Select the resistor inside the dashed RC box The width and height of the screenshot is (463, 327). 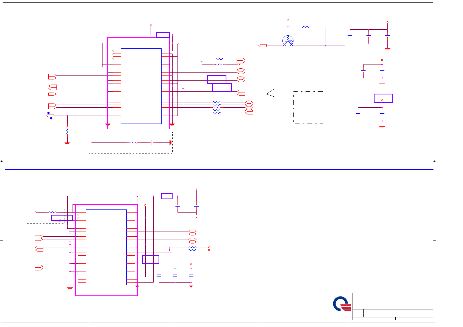pyautogui.click(x=133, y=143)
